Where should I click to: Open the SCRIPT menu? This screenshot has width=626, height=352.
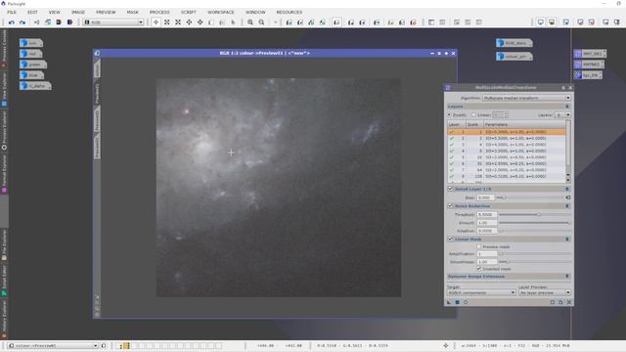(189, 12)
